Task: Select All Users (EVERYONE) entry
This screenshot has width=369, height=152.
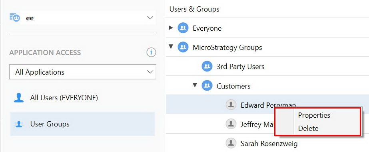Action: coord(83,98)
